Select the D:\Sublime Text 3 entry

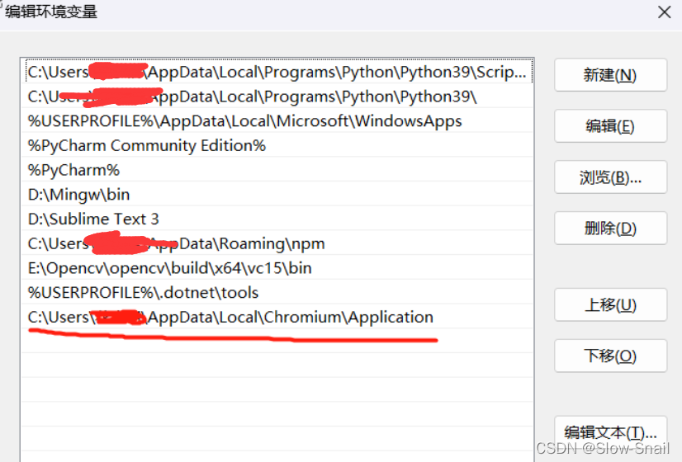click(277, 219)
